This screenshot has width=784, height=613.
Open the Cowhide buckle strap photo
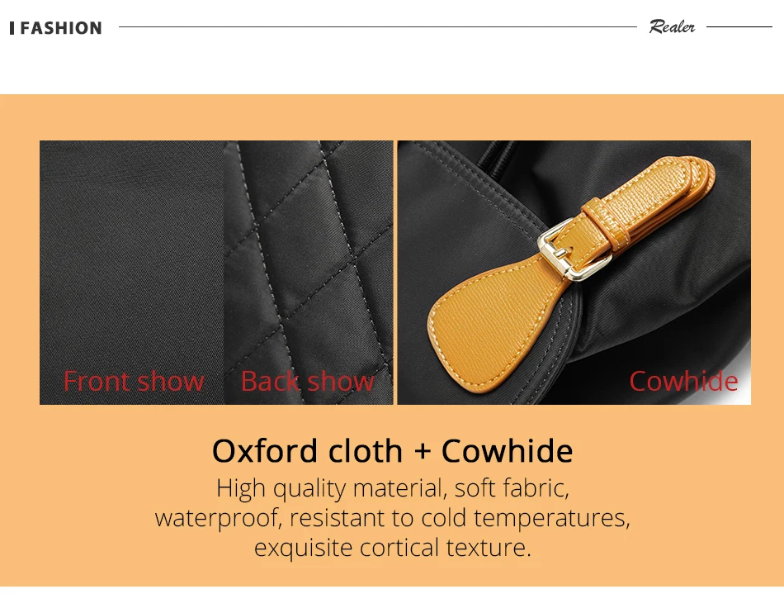(x=574, y=273)
